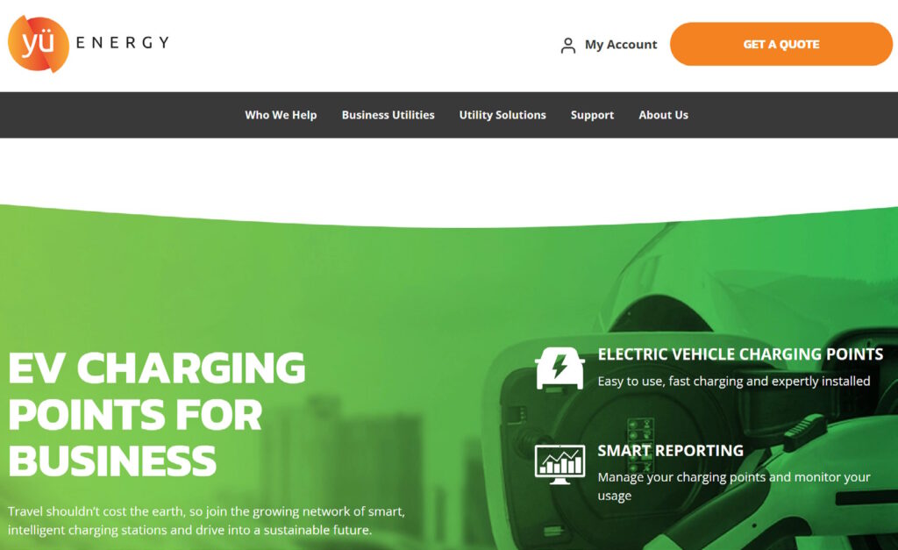898x550 pixels.
Task: Expand the Support menu
Action: pyautogui.click(x=592, y=115)
